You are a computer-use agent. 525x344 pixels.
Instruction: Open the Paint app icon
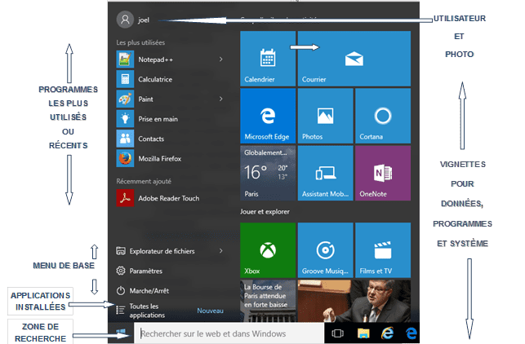coord(125,99)
